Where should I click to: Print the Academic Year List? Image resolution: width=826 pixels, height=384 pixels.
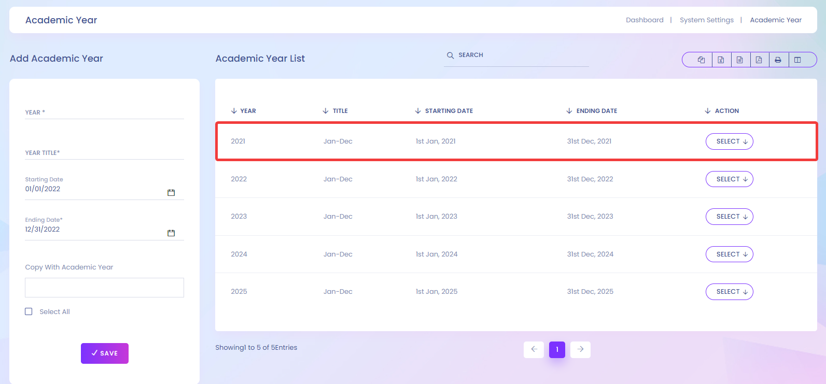click(x=778, y=60)
